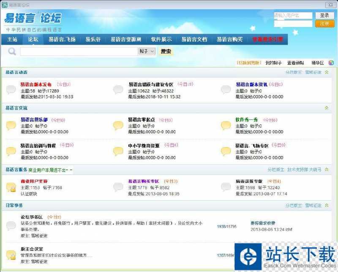Open the 易语言零起点 forum link
The height and width of the screenshot is (272, 338).
142,120
